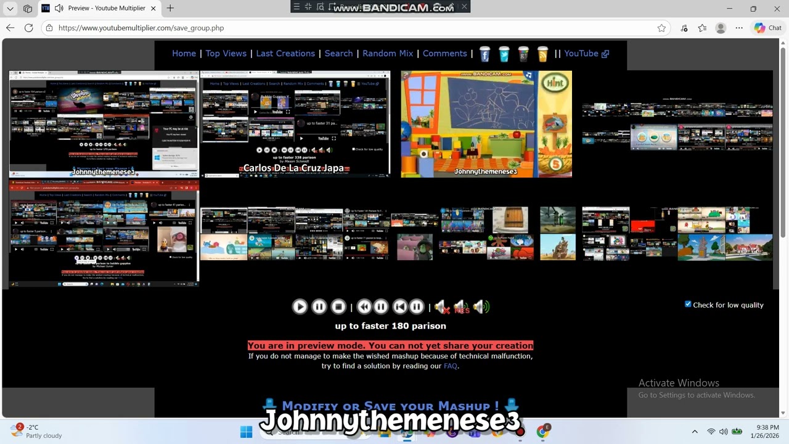Click the third gray cup share icon

tap(523, 54)
